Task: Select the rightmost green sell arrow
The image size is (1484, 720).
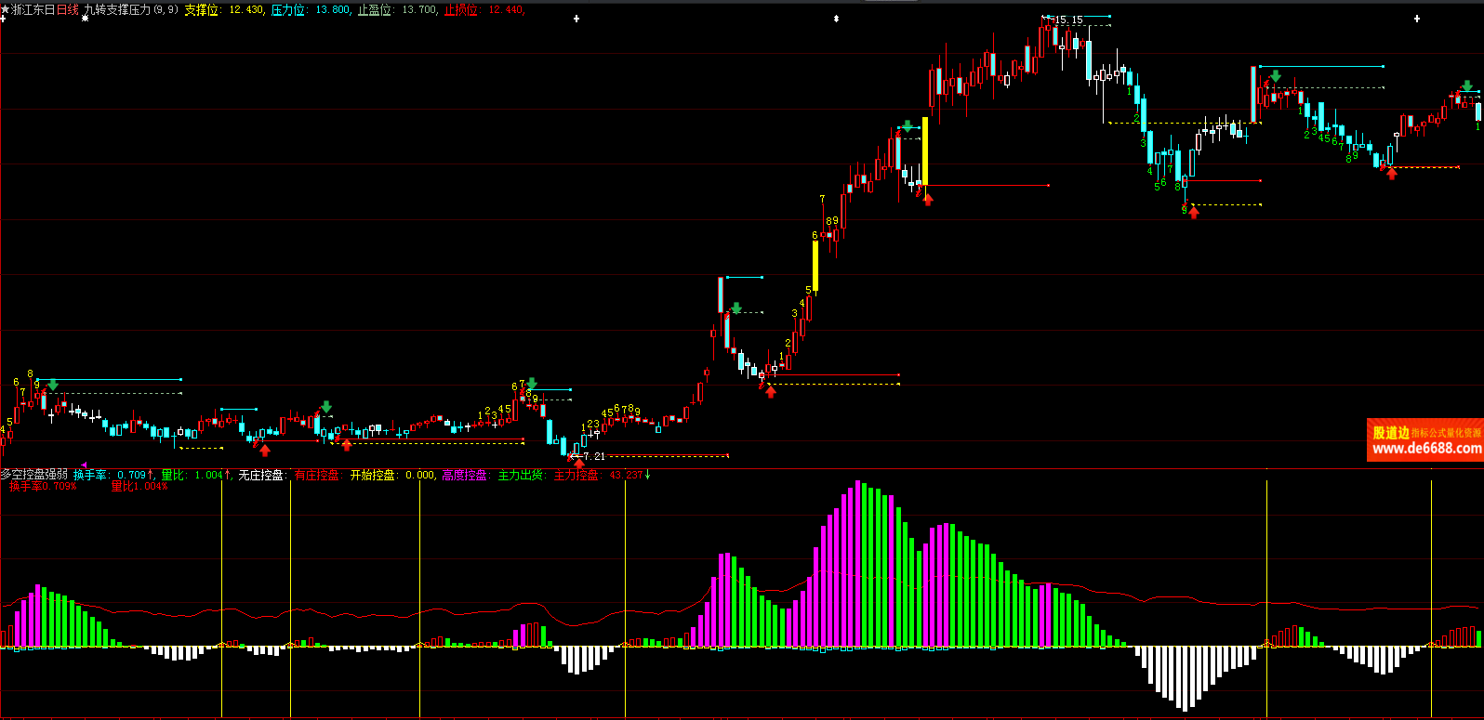Action: pyautogui.click(x=1467, y=87)
